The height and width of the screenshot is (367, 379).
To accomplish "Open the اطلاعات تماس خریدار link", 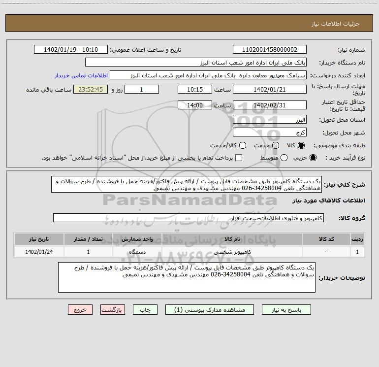I will (x=81, y=75).
